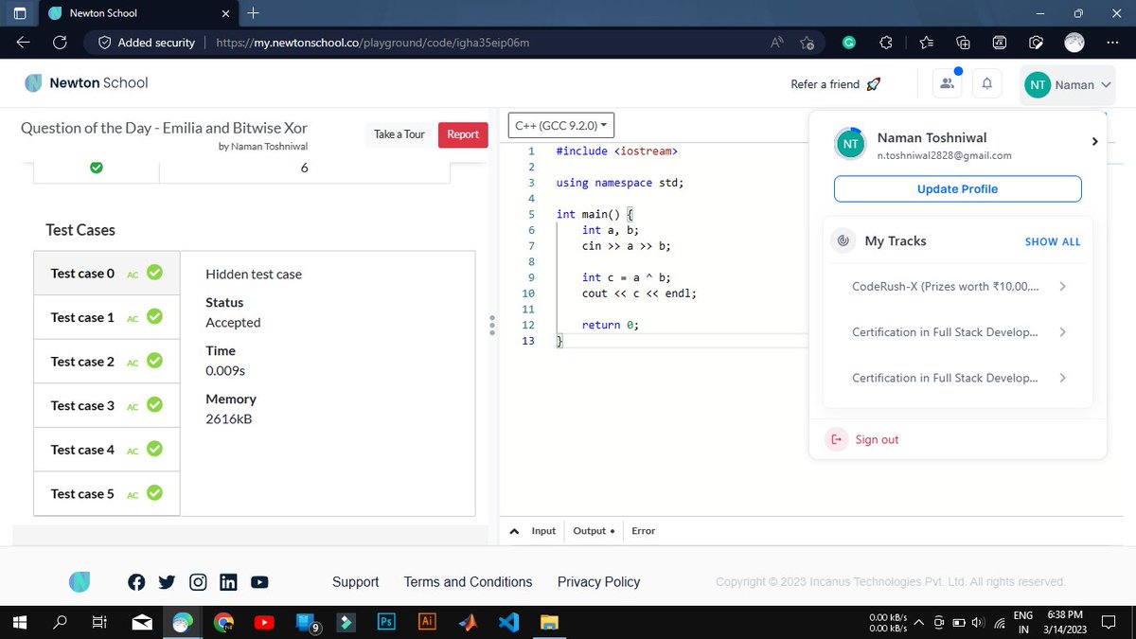Open the LinkedIn footer icon
The width and height of the screenshot is (1136, 639).
click(x=228, y=582)
